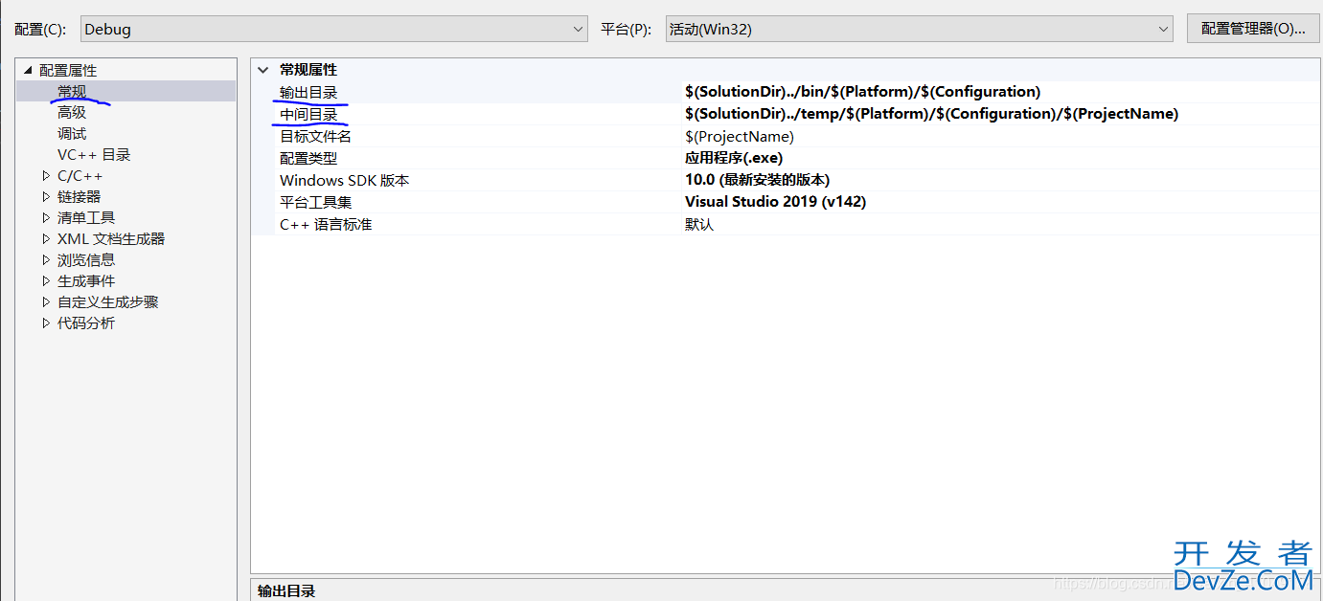The height and width of the screenshot is (601, 1323).
Task: Expand the 清单工具 node arrow
Action: [46, 217]
